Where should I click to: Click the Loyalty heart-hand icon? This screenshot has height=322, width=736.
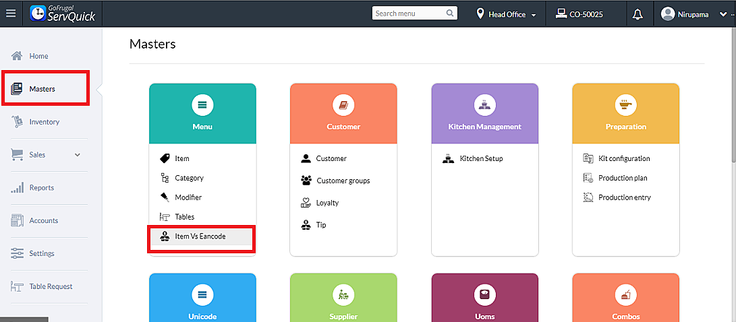coord(306,203)
